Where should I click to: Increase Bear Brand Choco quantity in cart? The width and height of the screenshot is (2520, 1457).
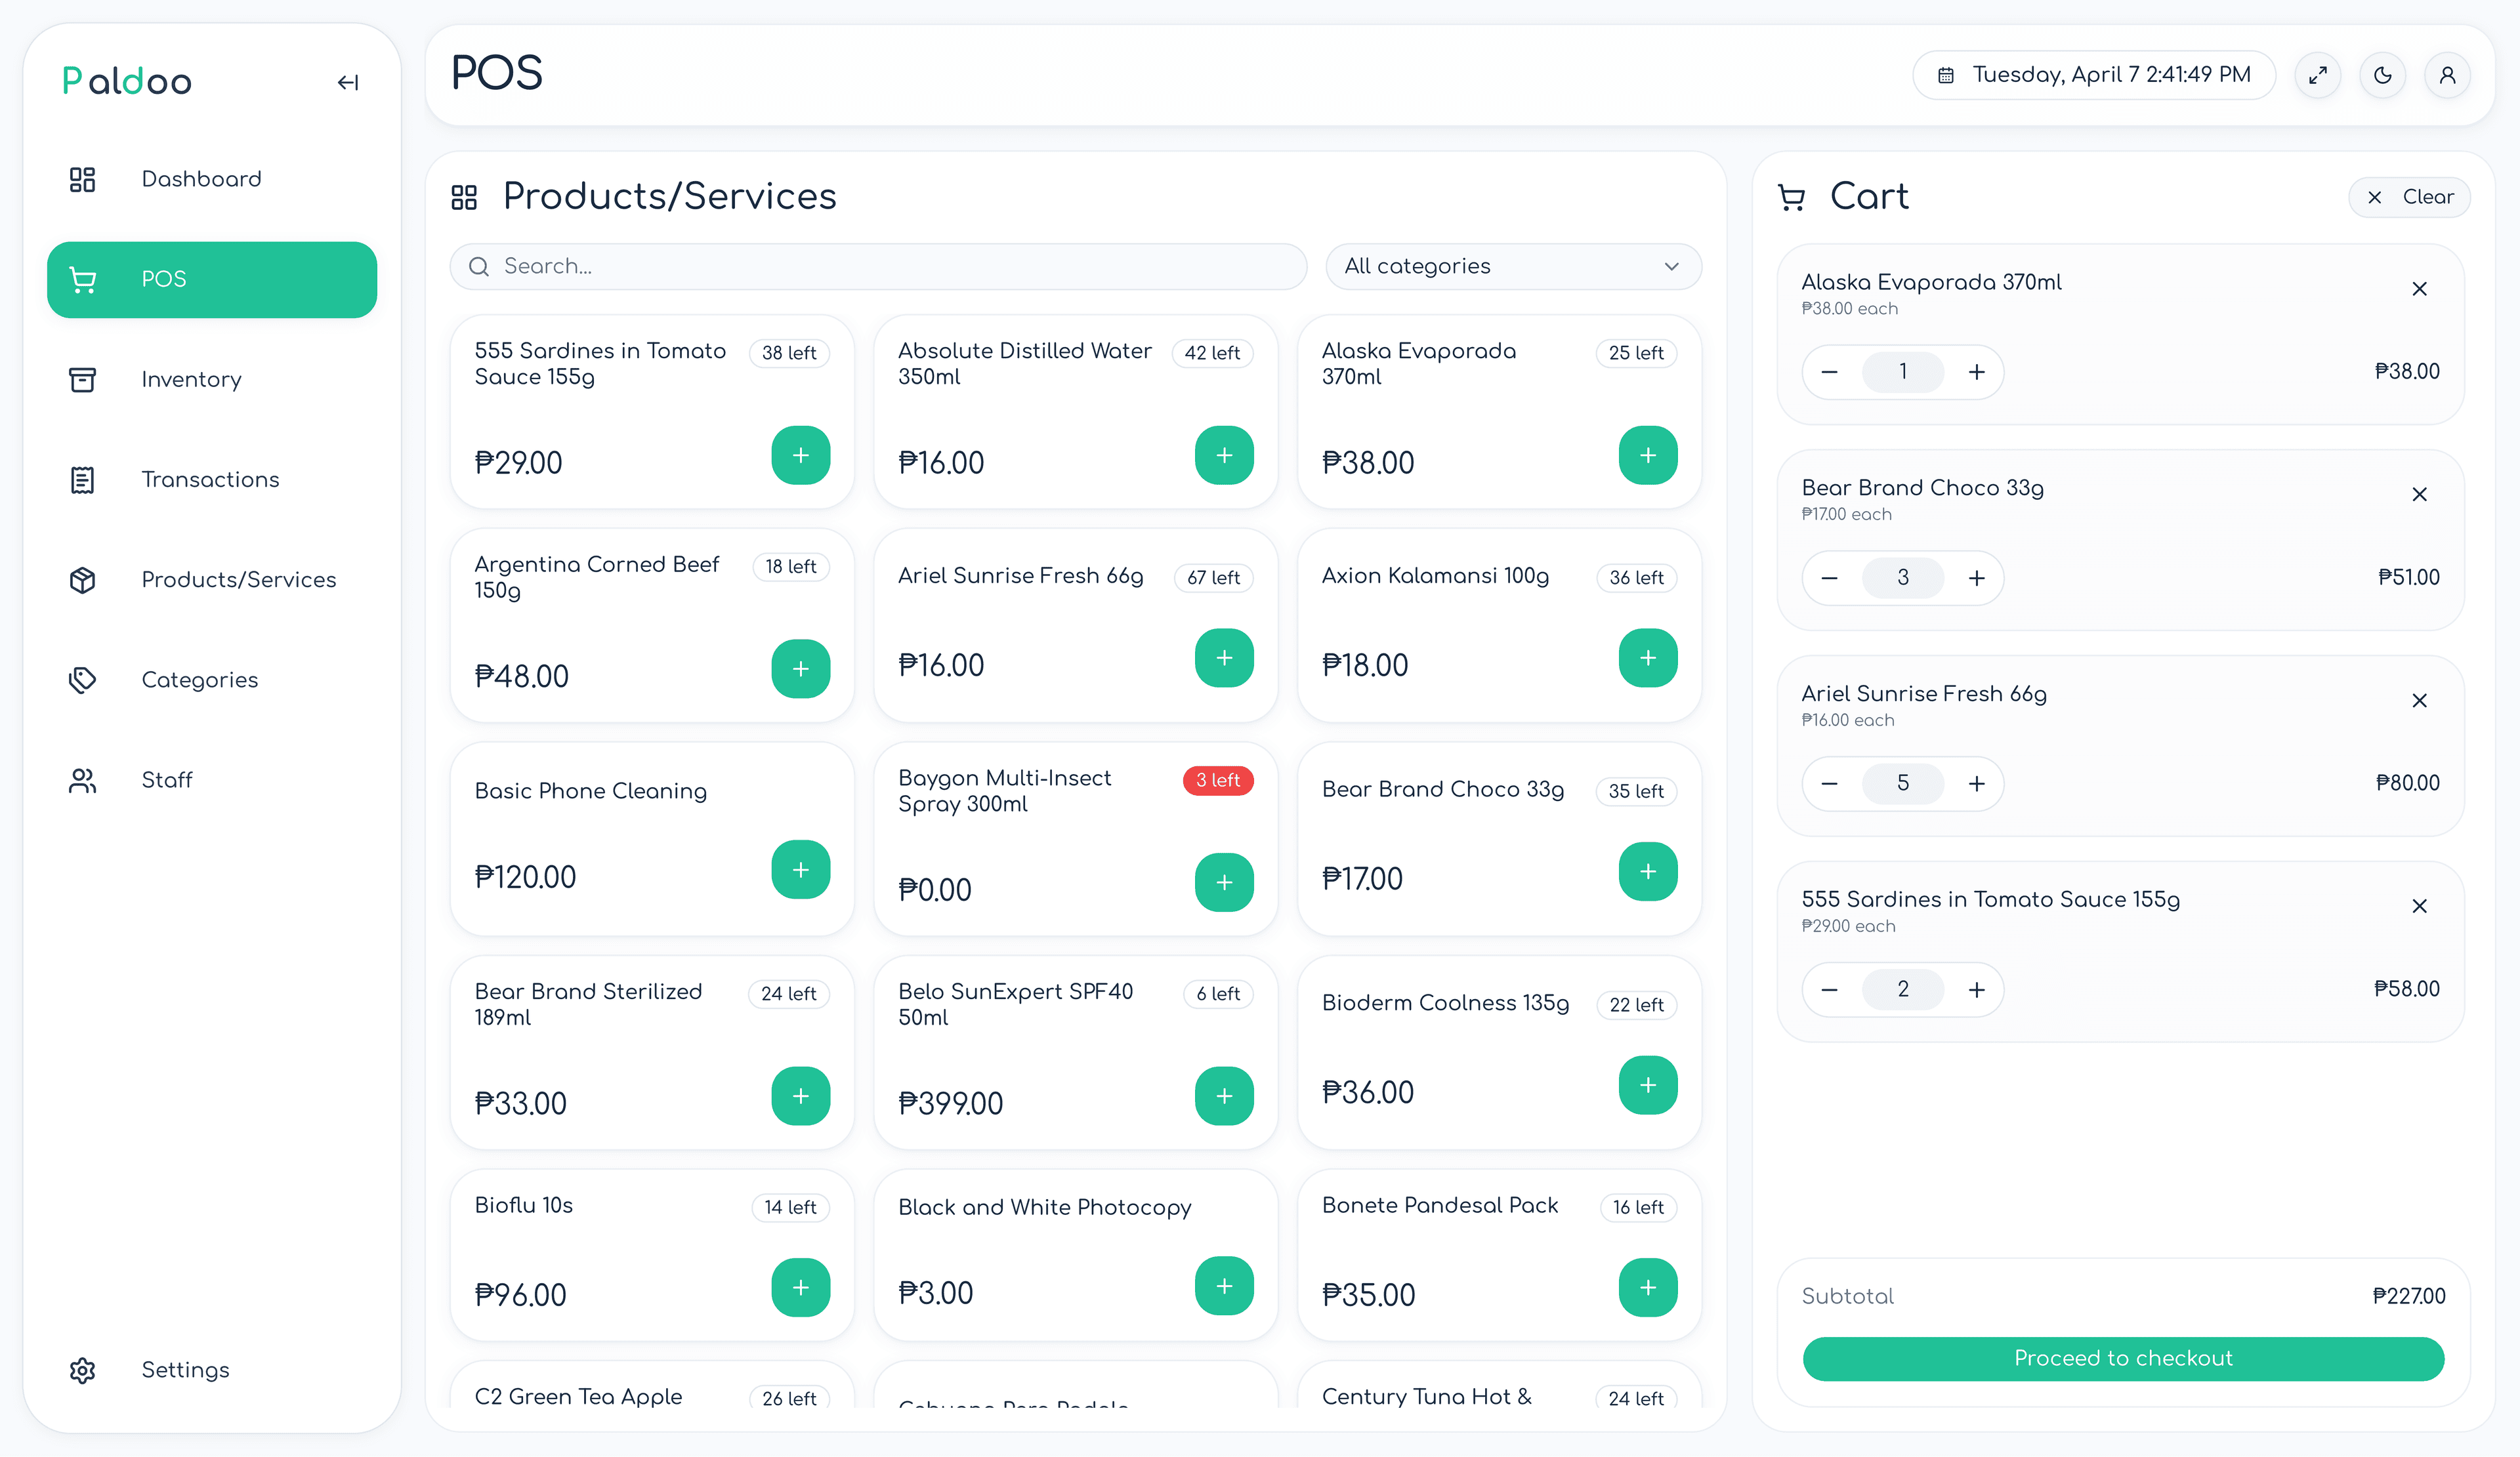click(1976, 579)
